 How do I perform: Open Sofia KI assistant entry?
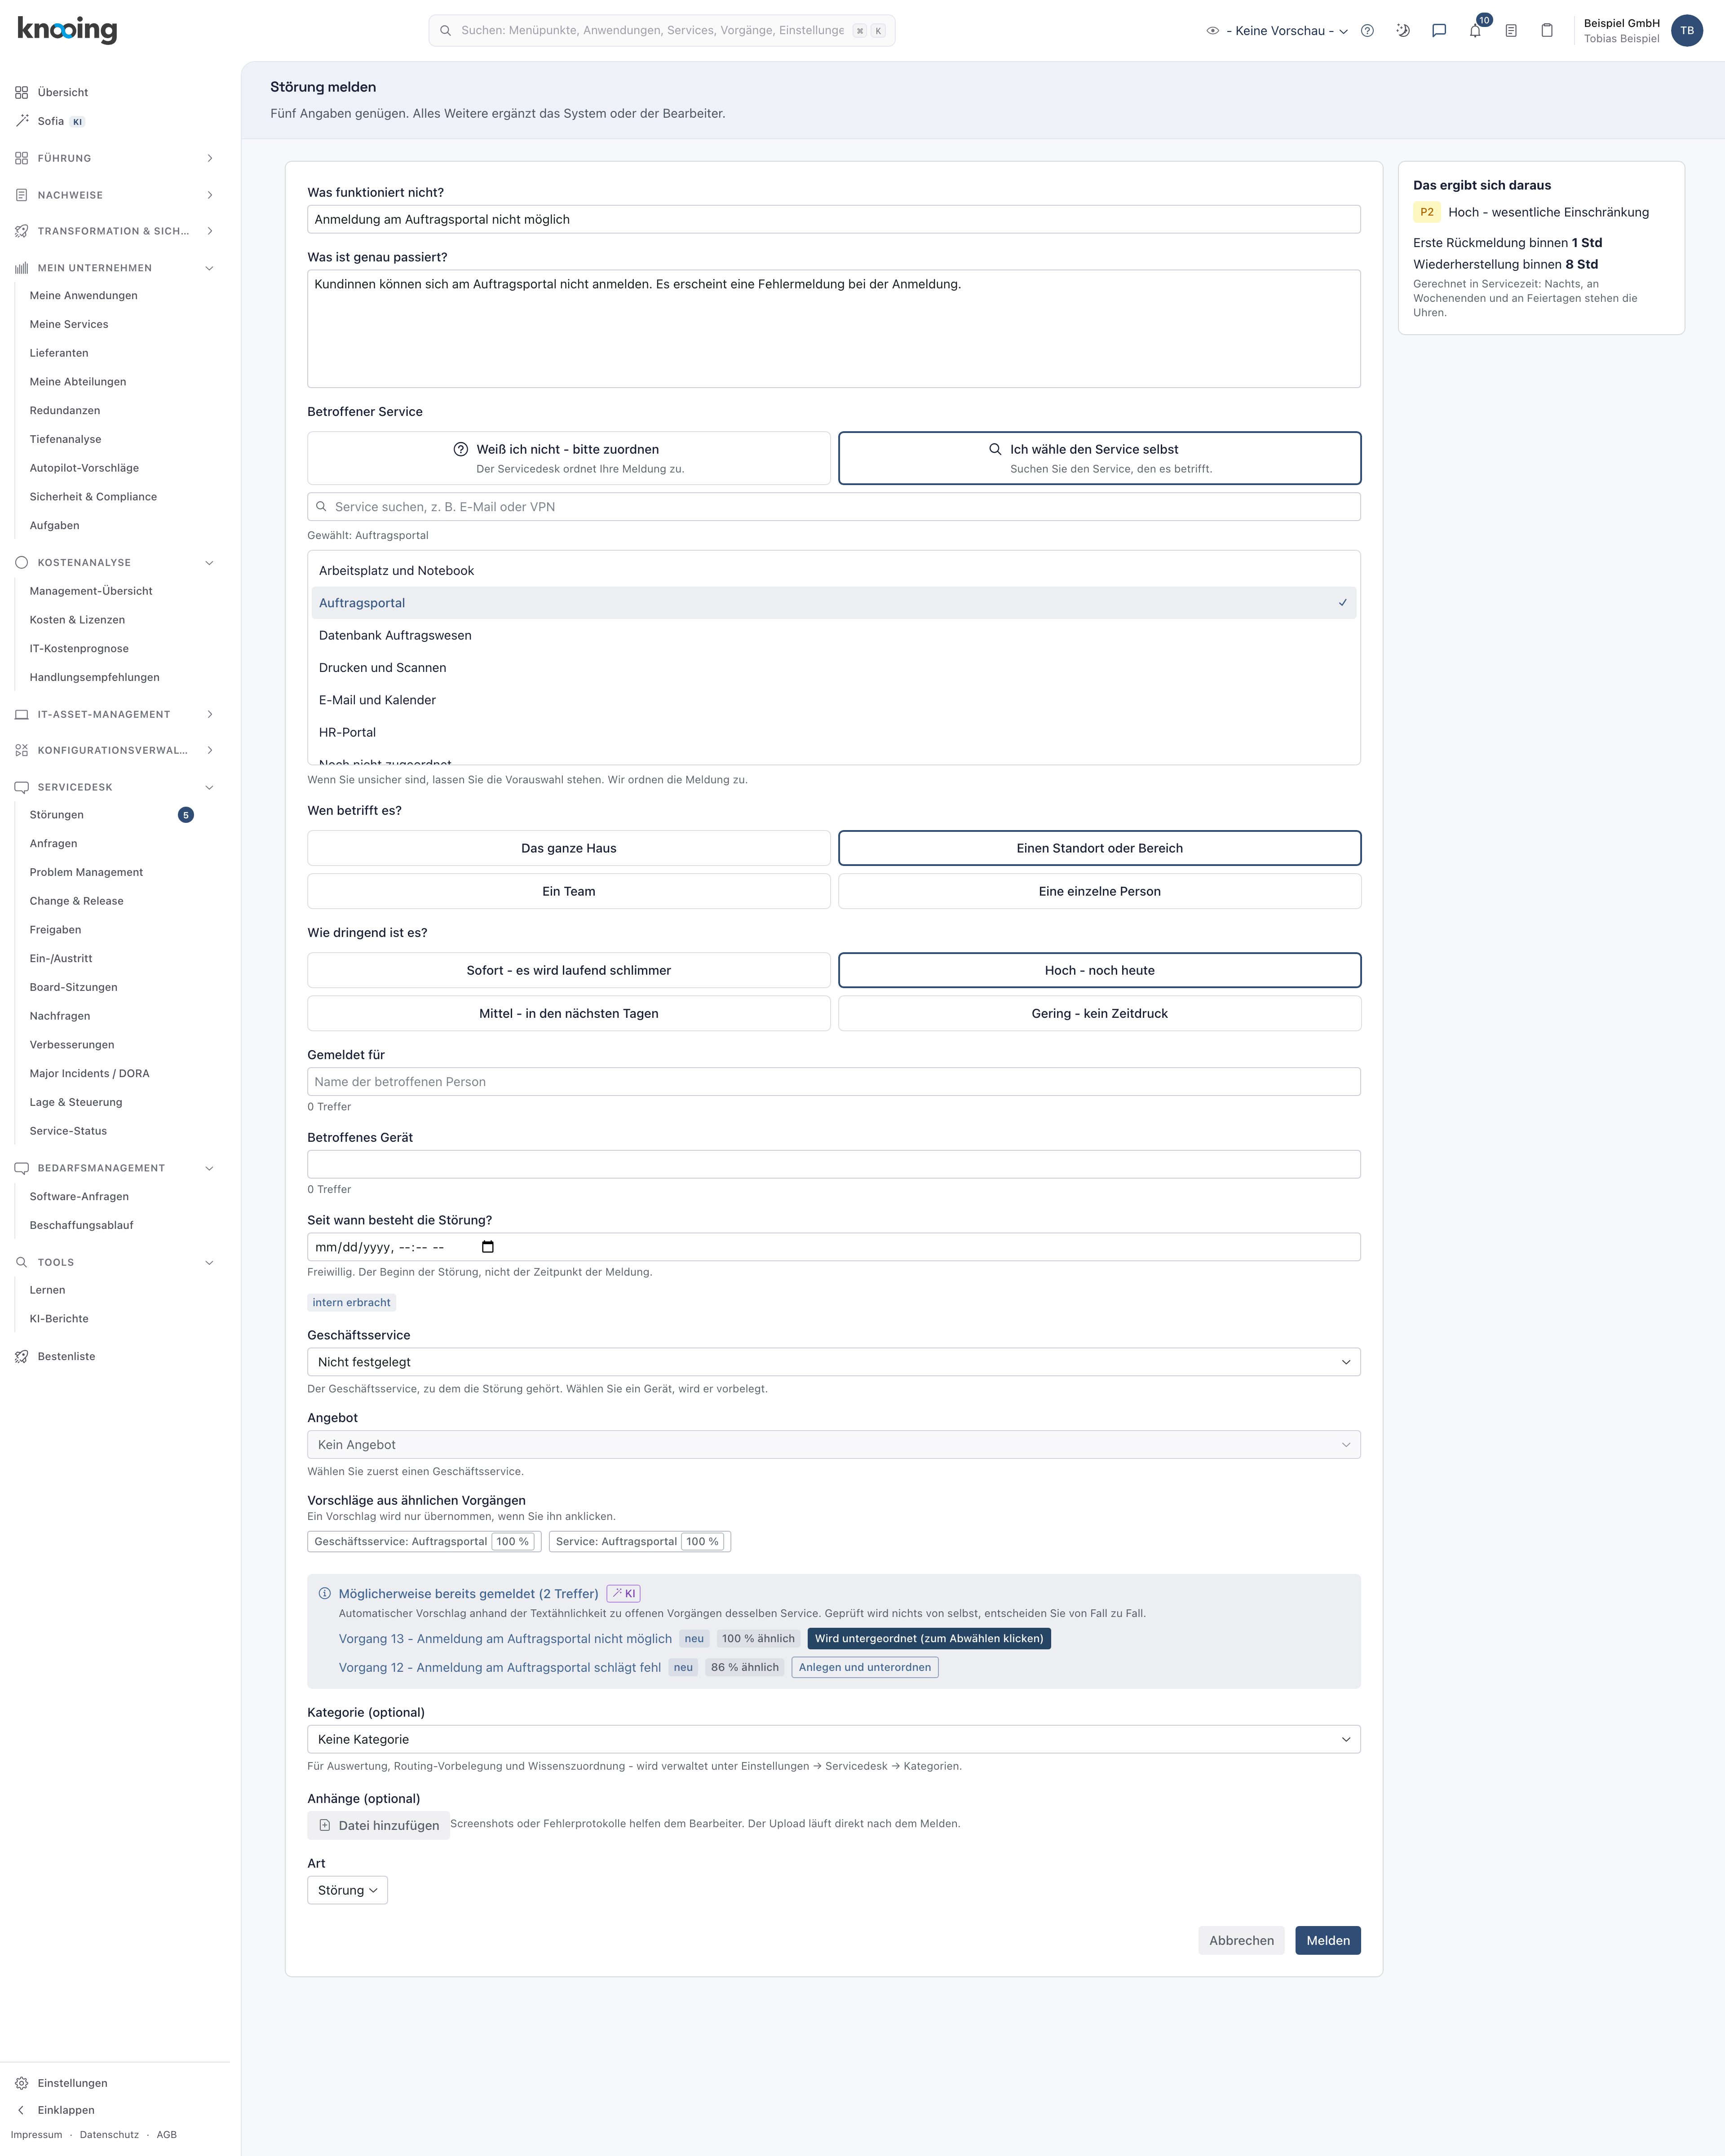[x=50, y=121]
